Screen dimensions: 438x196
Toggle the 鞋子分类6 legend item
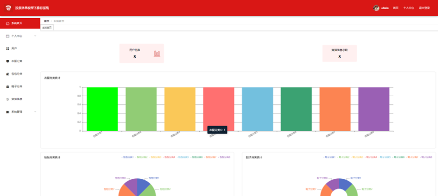tap(399, 157)
